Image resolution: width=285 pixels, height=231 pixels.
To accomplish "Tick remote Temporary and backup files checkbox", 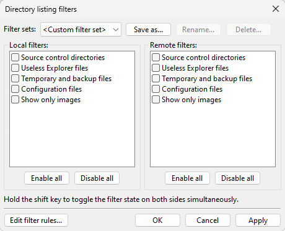I will (x=156, y=79).
